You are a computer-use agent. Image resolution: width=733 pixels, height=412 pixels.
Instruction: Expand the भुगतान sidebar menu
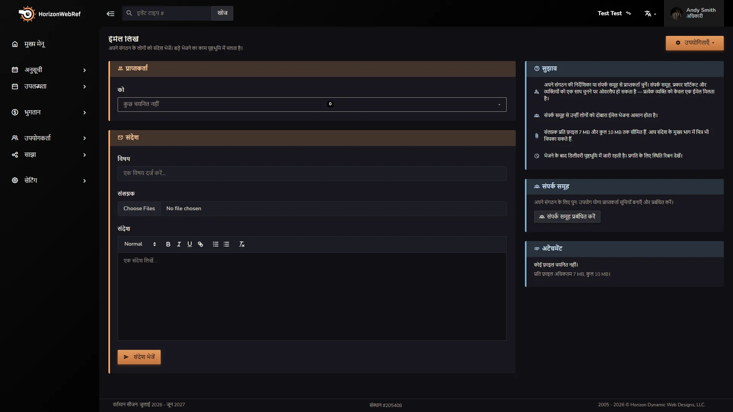(49, 113)
